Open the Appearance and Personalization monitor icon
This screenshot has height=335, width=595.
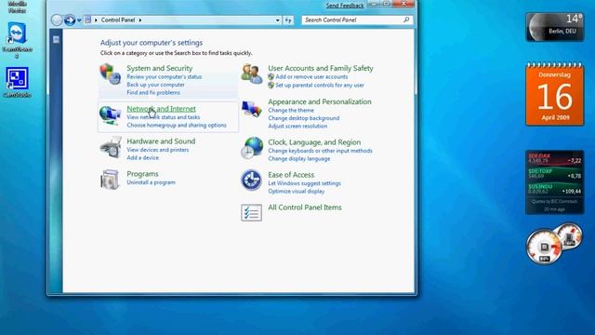pos(252,110)
